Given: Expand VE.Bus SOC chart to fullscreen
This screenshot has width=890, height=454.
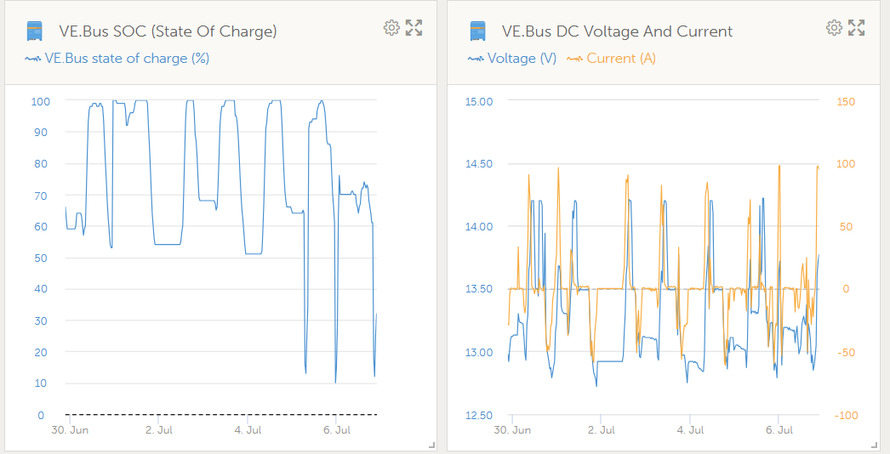Looking at the screenshot, I should click(x=414, y=28).
